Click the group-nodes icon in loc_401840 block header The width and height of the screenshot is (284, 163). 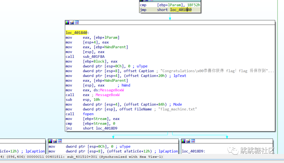click(77, 22)
